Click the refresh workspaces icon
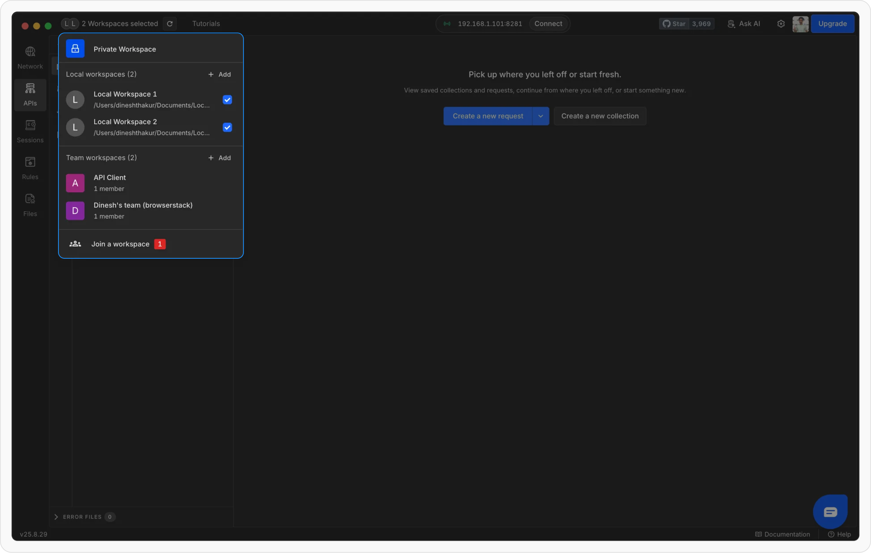The width and height of the screenshot is (871, 553). 169,24
